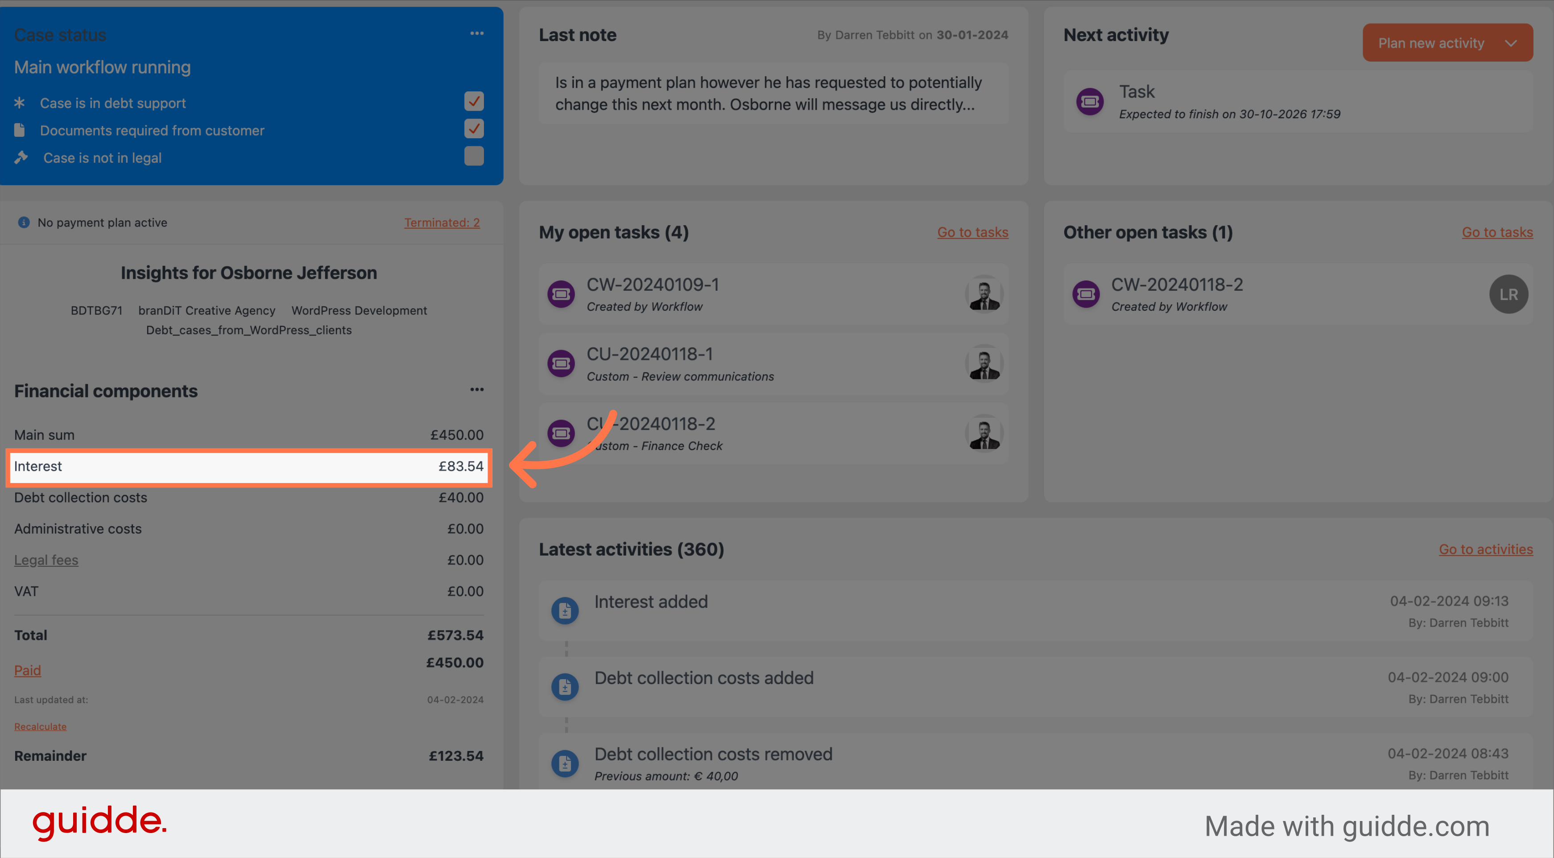Toggle the Documents required from customer checkbox
Image resolution: width=1554 pixels, height=858 pixels.
(474, 129)
